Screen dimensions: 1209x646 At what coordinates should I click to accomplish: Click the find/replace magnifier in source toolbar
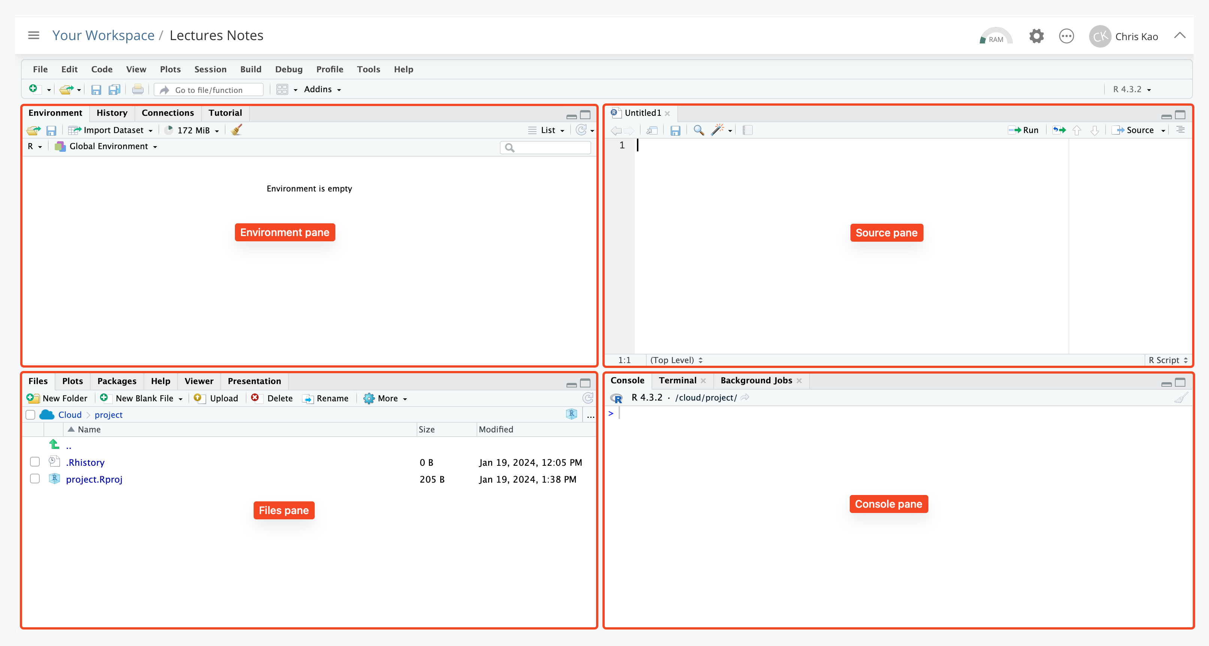698,130
